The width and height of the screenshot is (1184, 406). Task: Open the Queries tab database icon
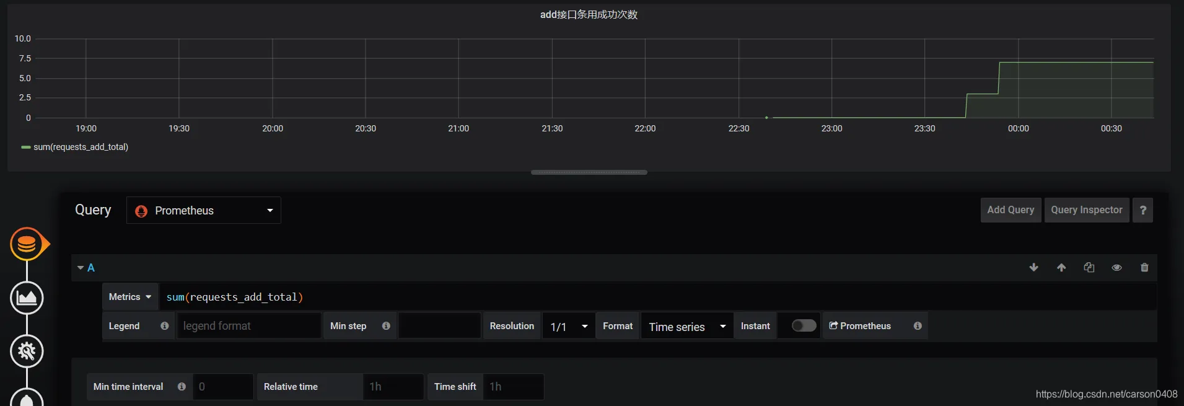pos(27,244)
